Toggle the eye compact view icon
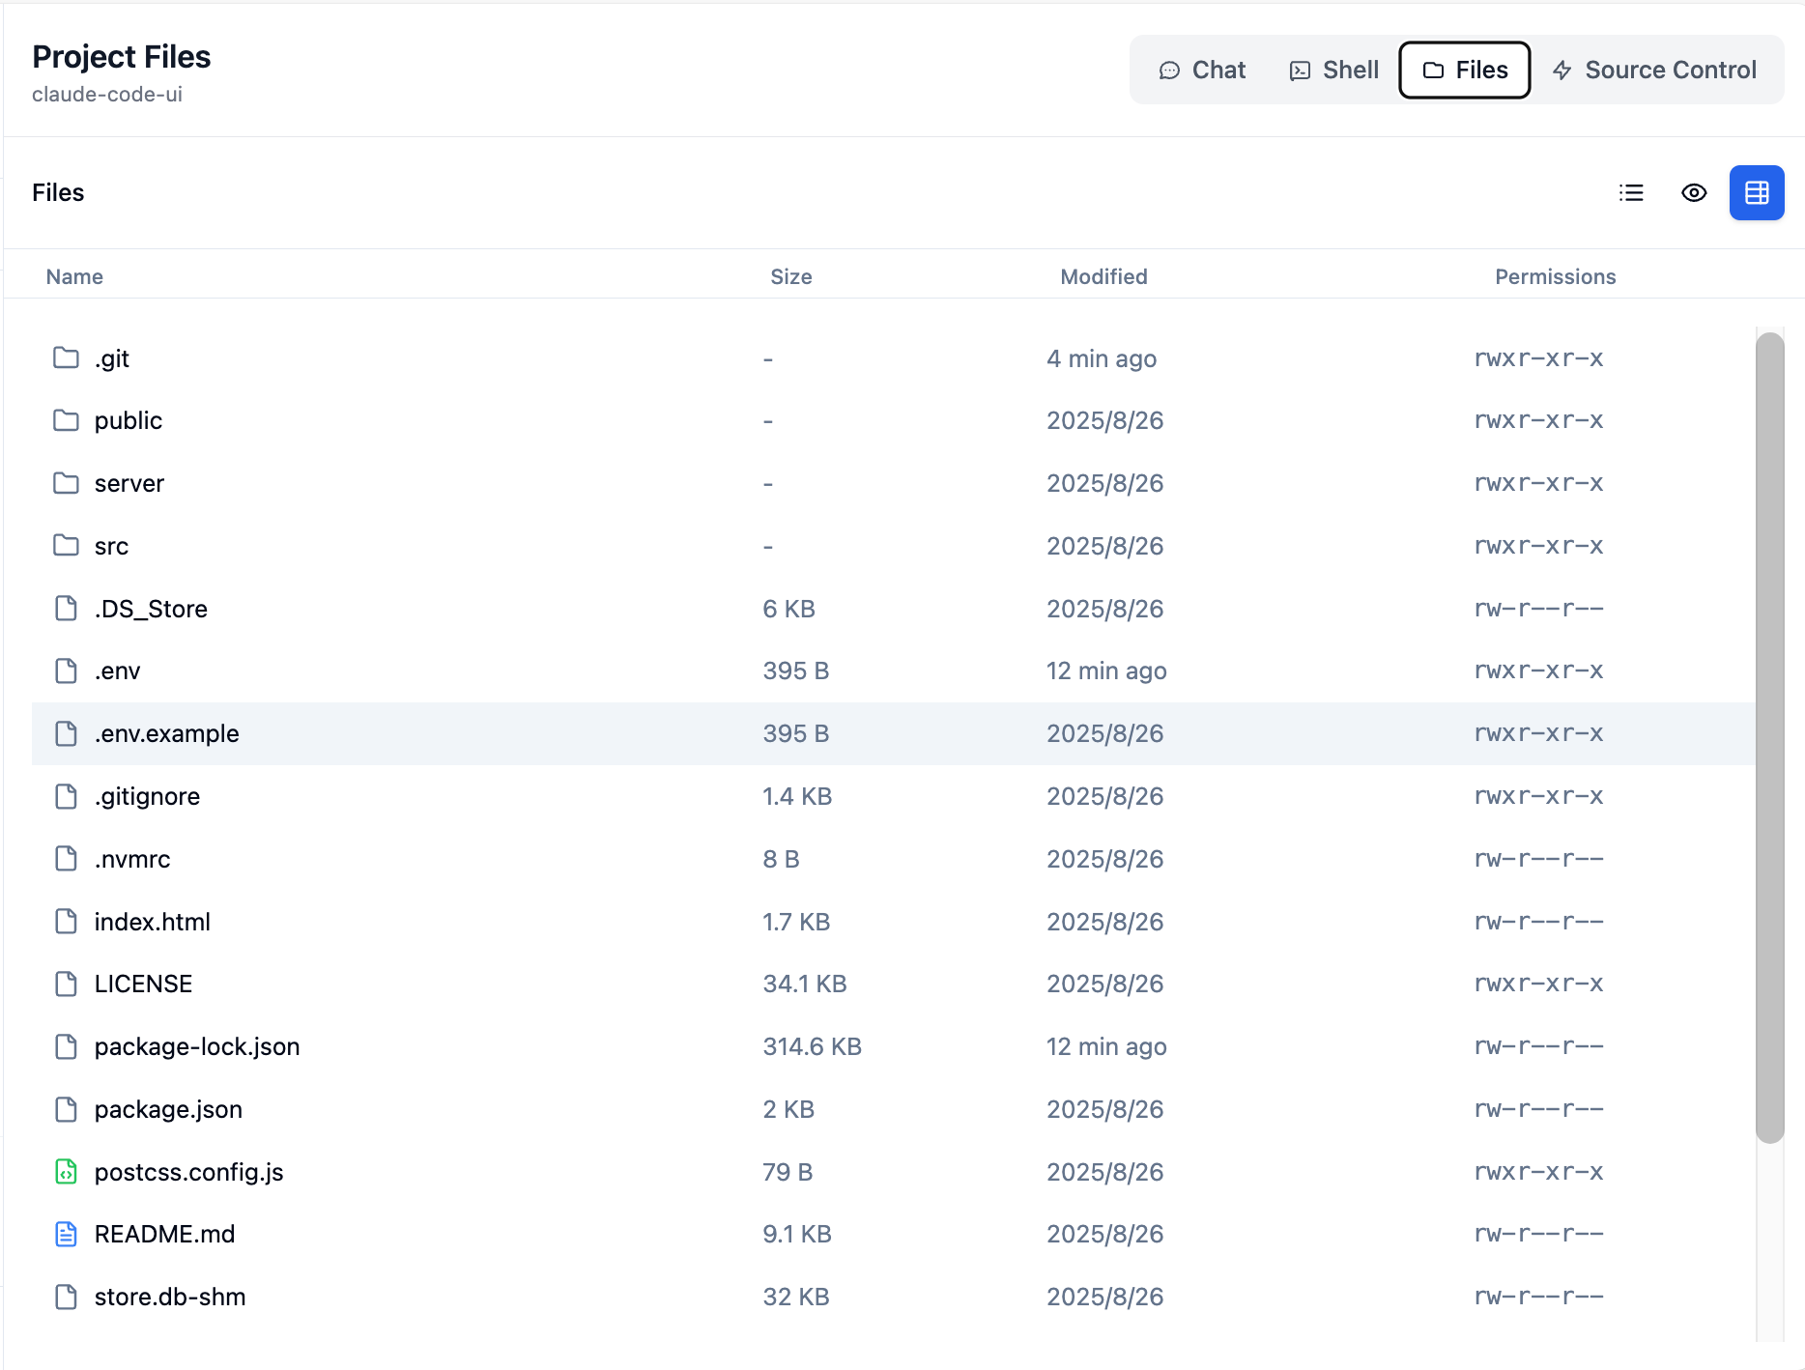Screen dimensions: 1805x1370 pos(1694,193)
